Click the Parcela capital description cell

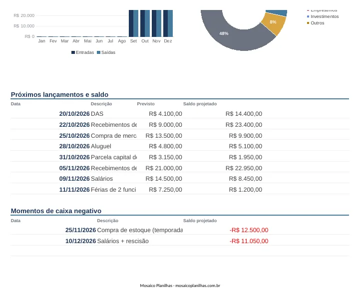pos(114,157)
